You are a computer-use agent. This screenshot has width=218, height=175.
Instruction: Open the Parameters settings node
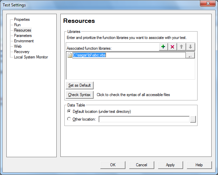pos(23,36)
